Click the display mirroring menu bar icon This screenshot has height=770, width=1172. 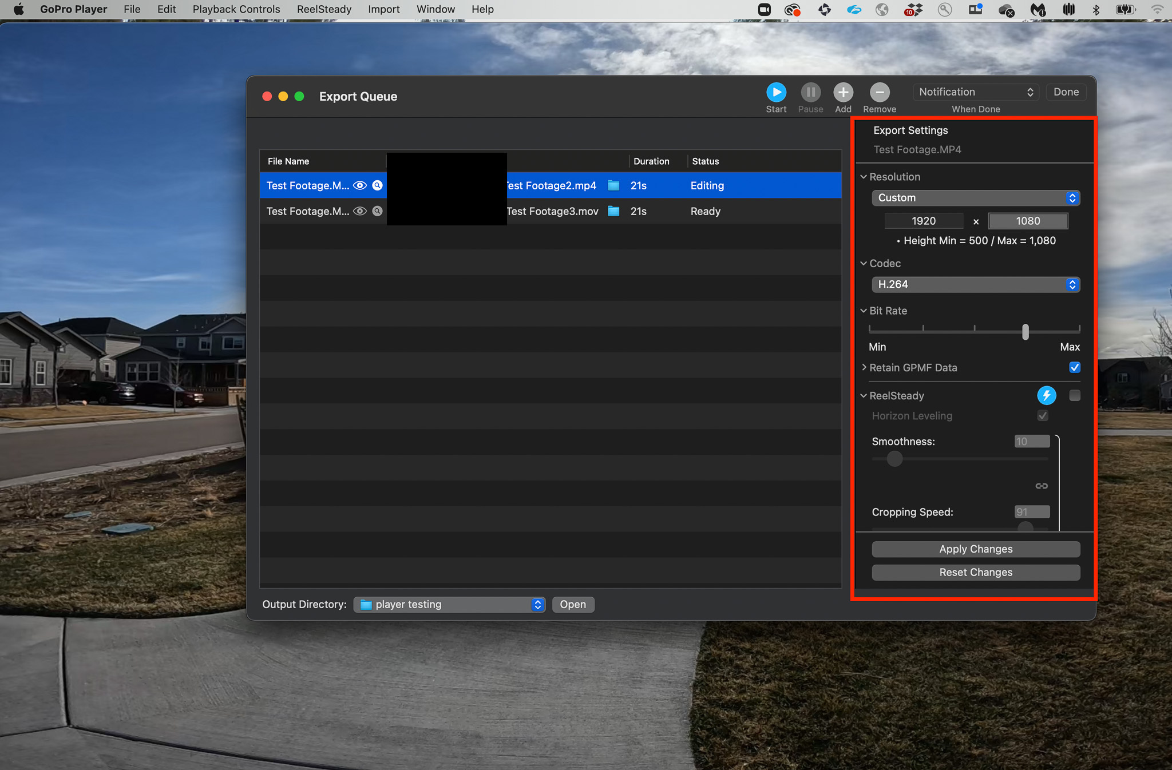[x=975, y=9]
